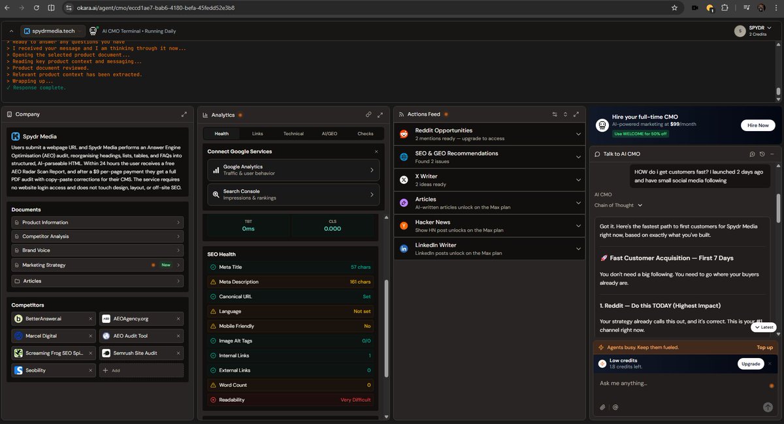
Task: Insert a mention with the @ icon
Action: 615,407
